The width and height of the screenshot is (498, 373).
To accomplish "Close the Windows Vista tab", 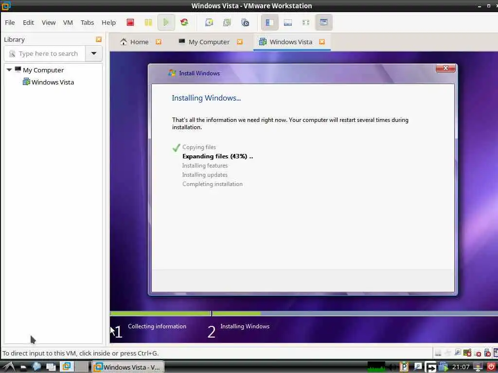I will 322,42.
